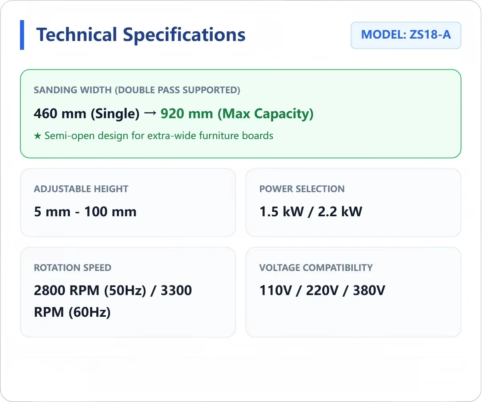
Task: Click the Voltage Compatibility label
Action: [x=316, y=268]
